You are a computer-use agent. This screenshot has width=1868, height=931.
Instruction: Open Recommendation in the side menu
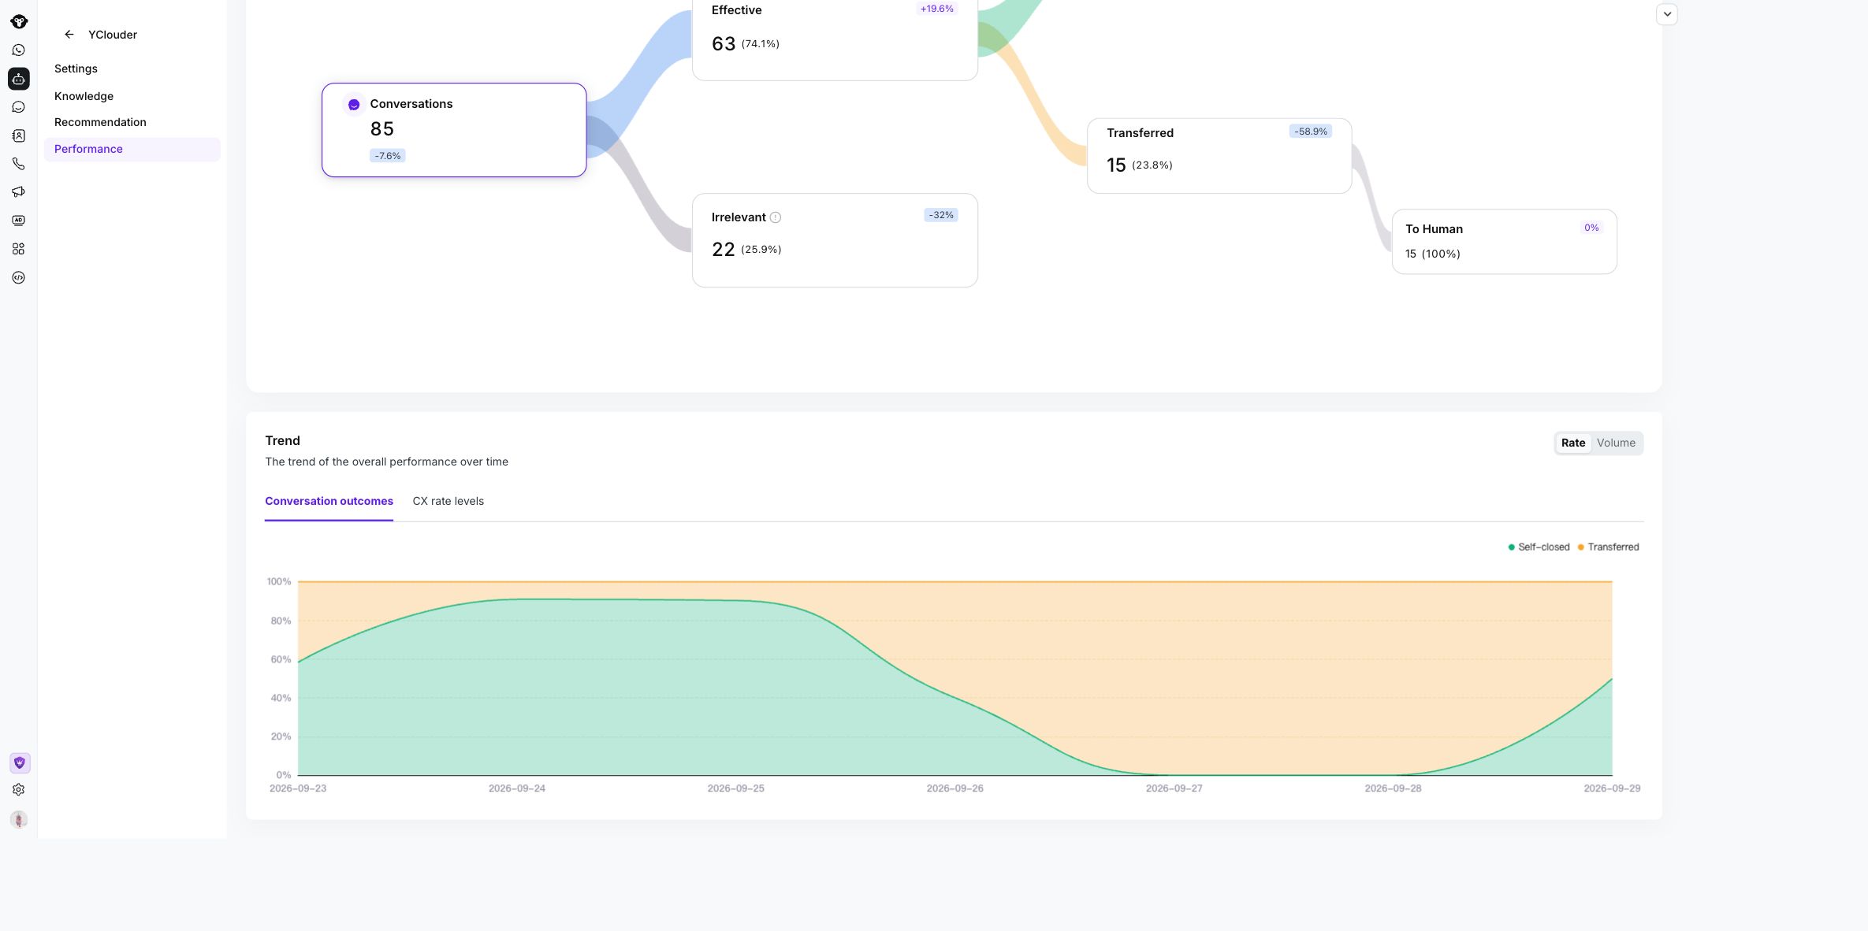click(132, 122)
